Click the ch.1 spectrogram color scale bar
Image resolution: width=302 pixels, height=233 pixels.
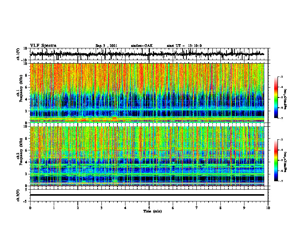pyautogui.click(x=276, y=97)
